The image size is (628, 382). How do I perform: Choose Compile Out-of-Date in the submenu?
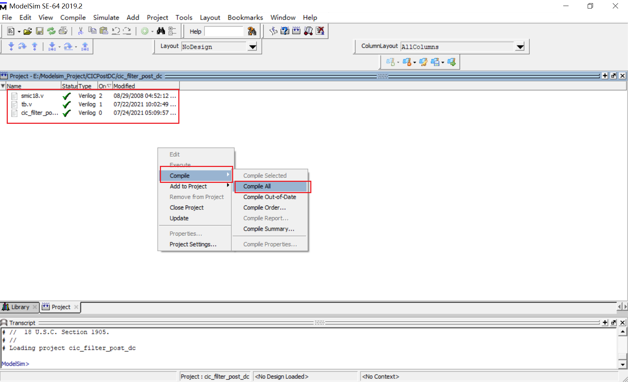(270, 197)
